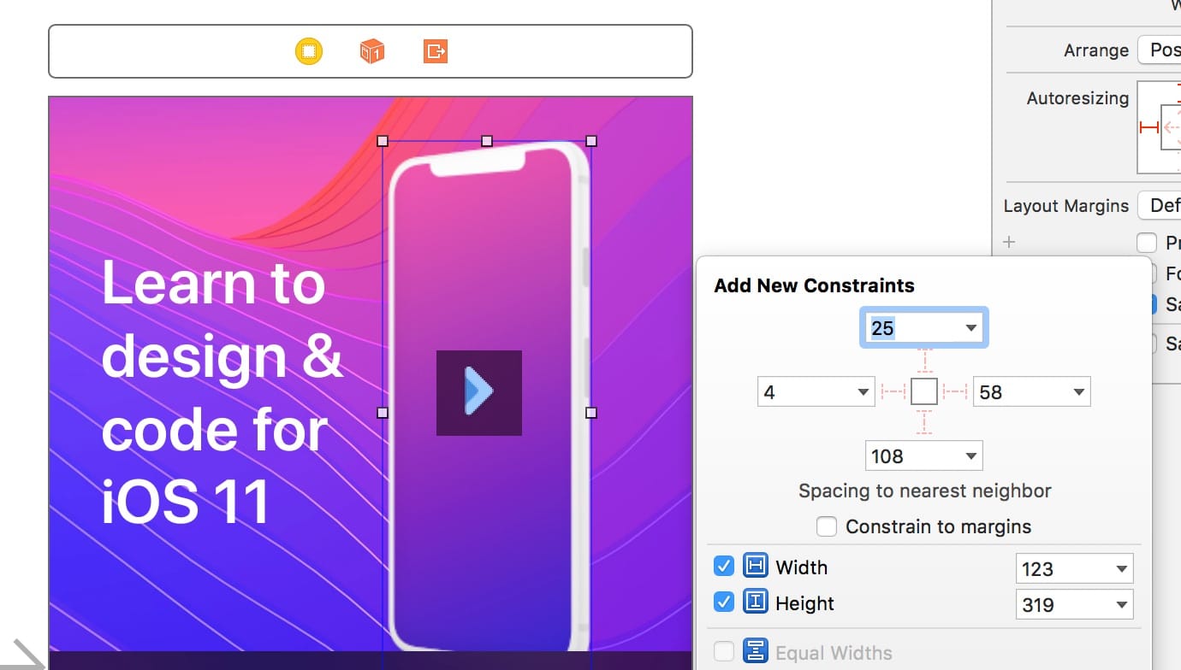
Task: Click the plus button below Layout Margins
Action: [x=1009, y=242]
